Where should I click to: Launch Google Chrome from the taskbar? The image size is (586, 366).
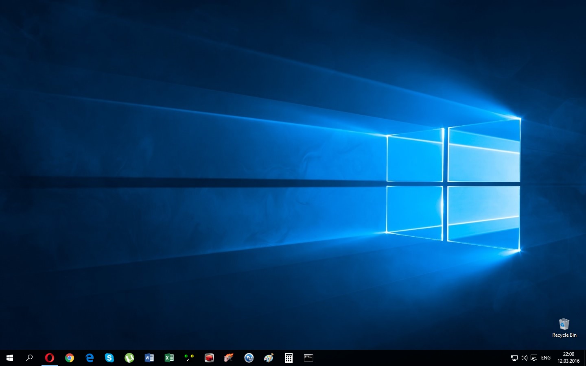70,358
